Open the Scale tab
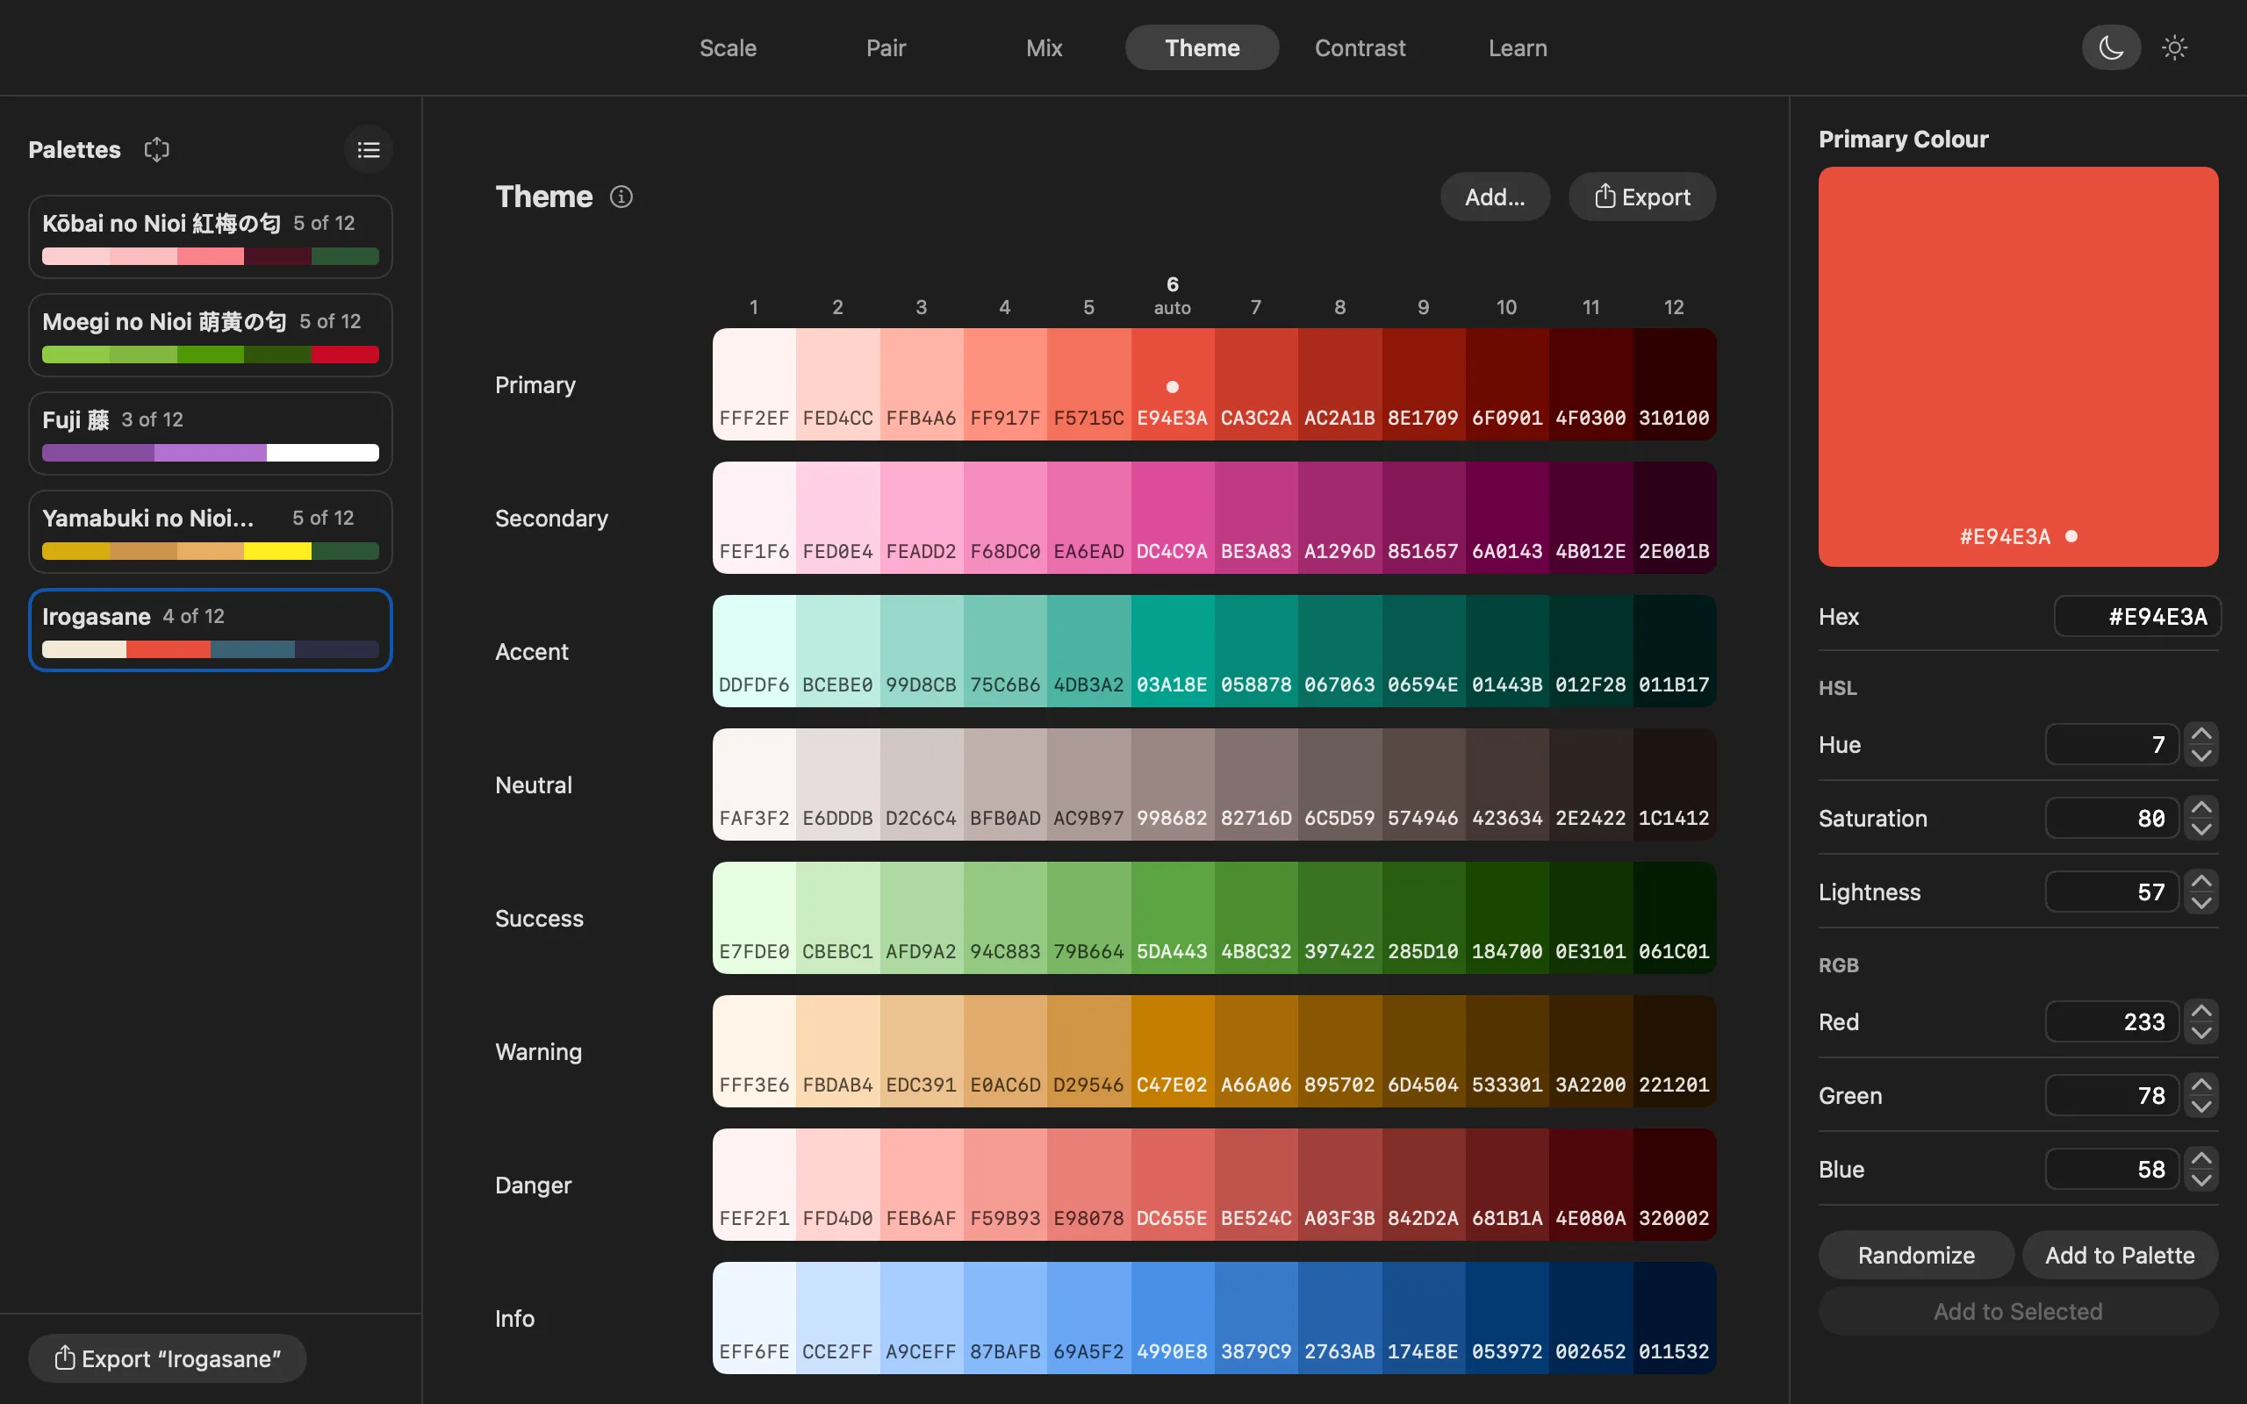Screen dimensions: 2247x1404 728,47
